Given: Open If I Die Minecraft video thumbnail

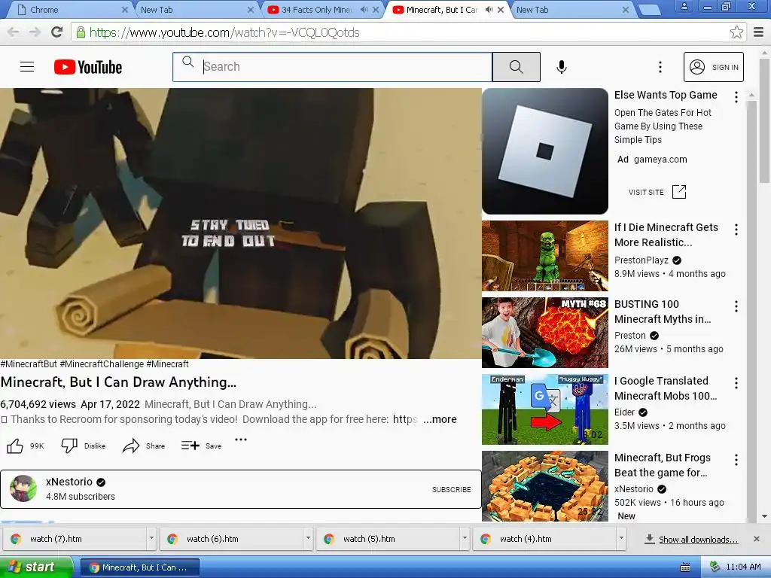Looking at the screenshot, I should pyautogui.click(x=545, y=256).
